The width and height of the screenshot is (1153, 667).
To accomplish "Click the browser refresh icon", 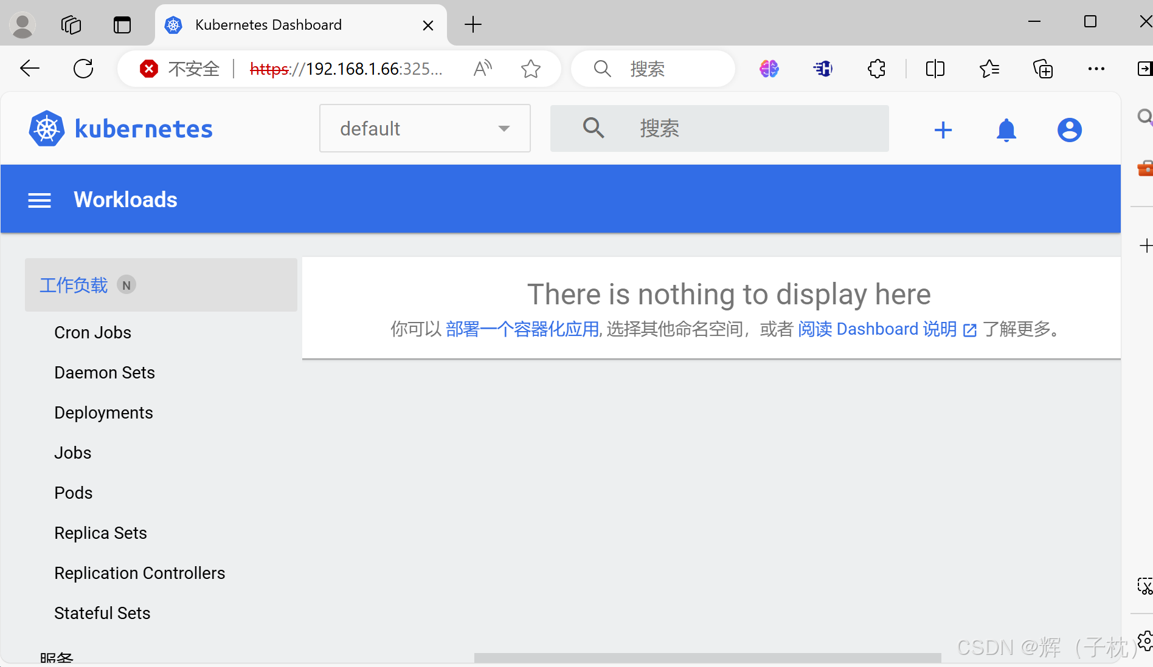I will tap(83, 69).
